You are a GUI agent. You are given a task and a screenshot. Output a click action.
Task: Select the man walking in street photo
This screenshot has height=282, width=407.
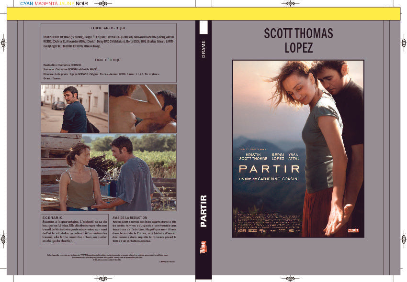pyautogui.click(x=75, y=108)
